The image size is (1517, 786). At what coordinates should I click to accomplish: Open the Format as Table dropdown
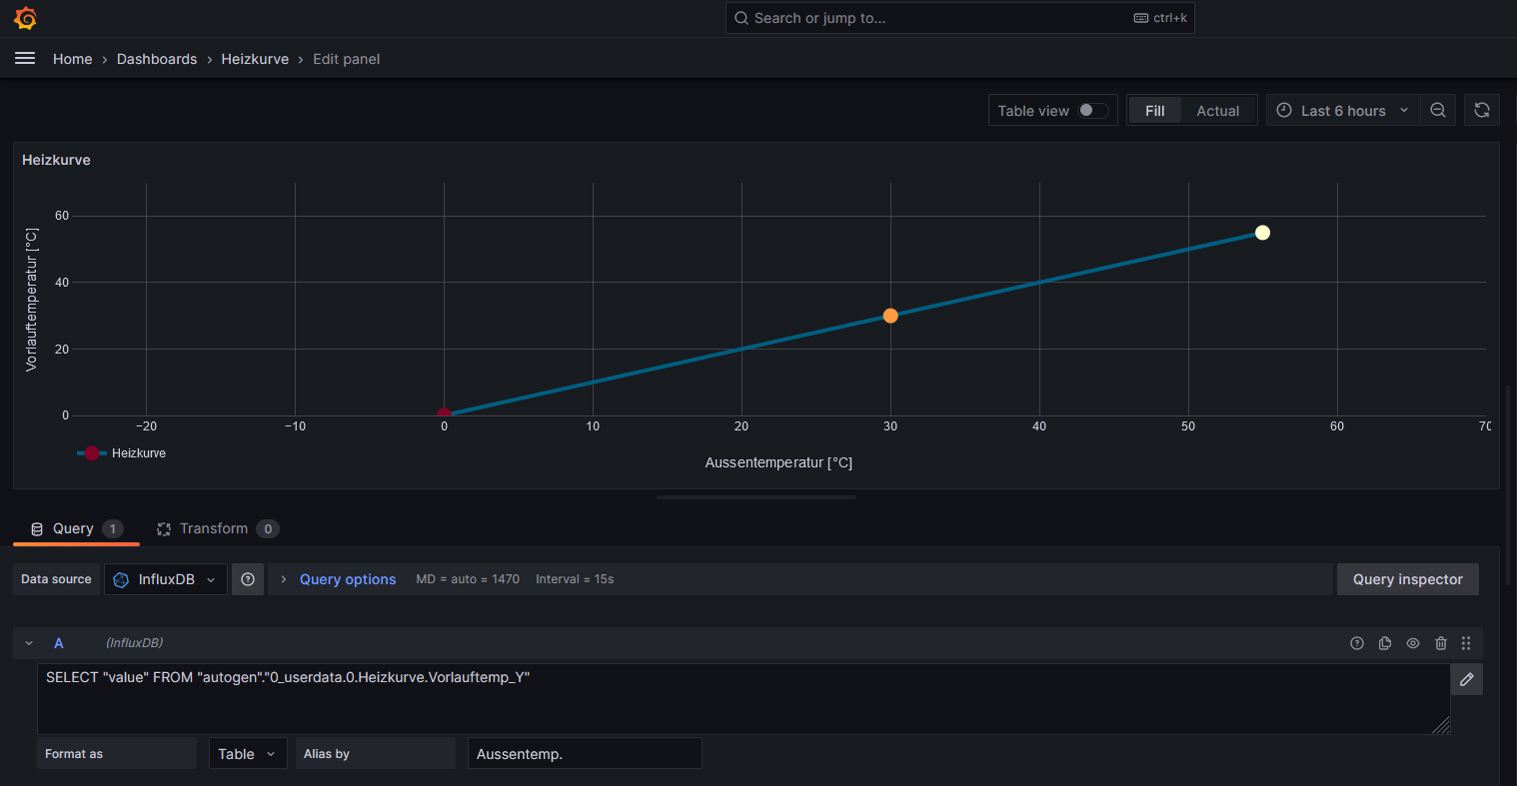tap(247, 754)
